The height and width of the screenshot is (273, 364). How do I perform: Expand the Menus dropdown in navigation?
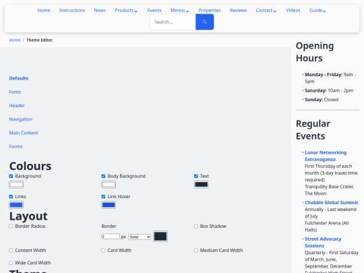[180, 10]
